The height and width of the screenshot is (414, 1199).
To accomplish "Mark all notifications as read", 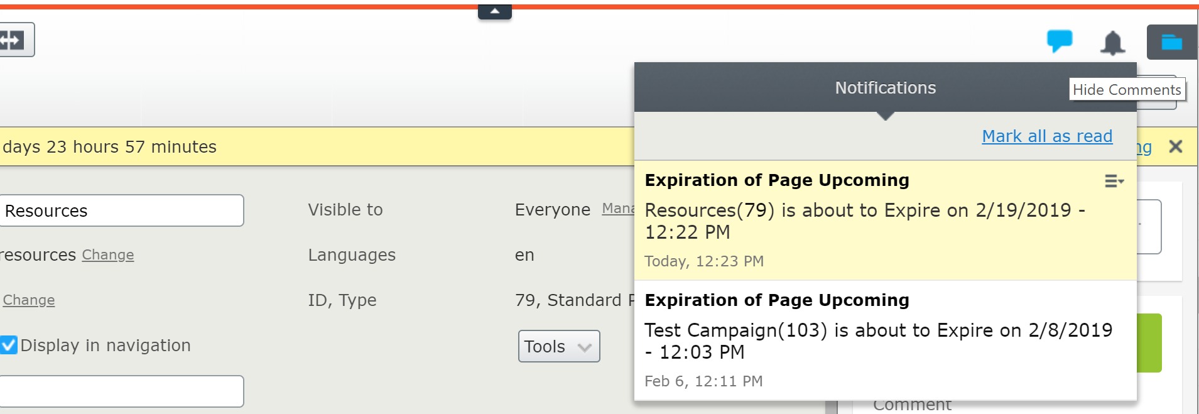I will coord(1047,136).
